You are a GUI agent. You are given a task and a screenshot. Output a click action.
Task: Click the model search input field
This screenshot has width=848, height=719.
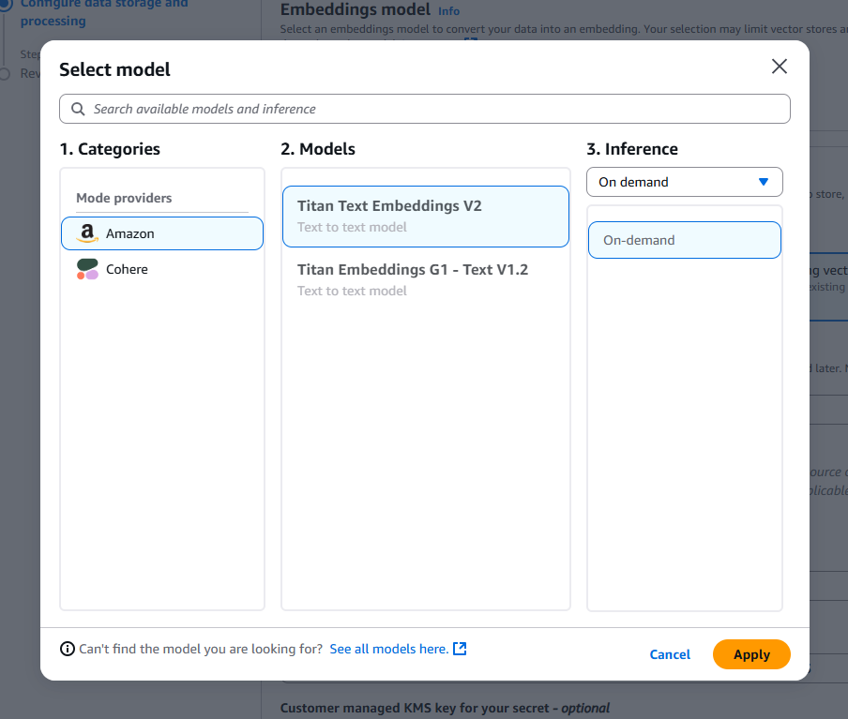pos(424,109)
